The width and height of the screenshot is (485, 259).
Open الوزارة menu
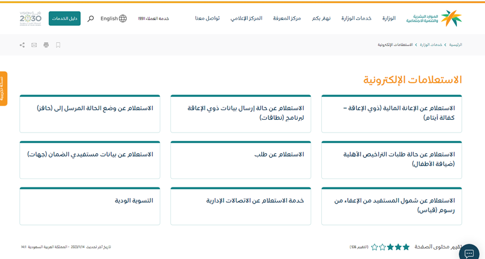(x=389, y=18)
